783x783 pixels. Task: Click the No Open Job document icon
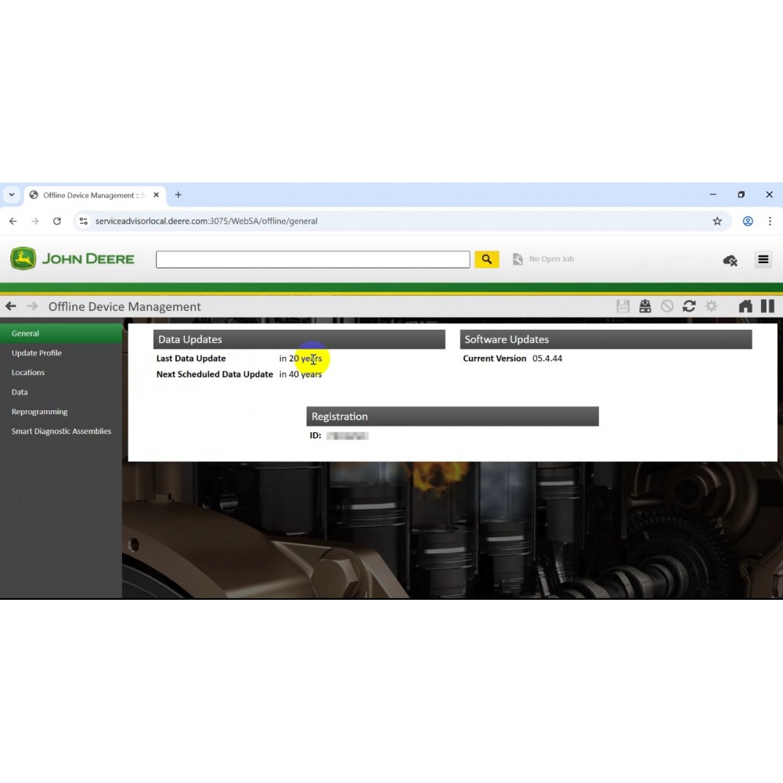pos(517,258)
